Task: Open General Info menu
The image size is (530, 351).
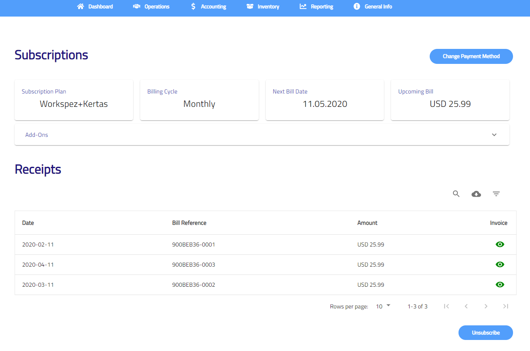Action: pyautogui.click(x=378, y=7)
